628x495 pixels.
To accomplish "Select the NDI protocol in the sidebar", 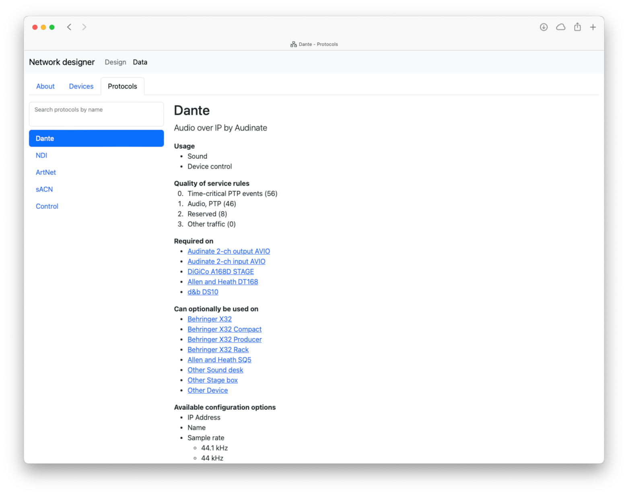I will [41, 155].
